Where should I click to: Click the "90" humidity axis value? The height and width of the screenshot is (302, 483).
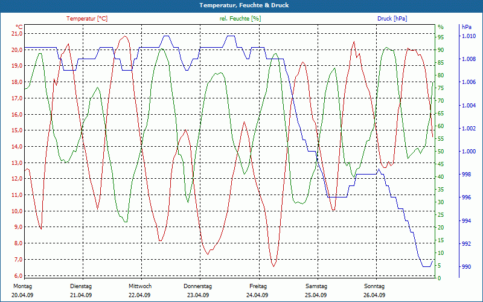click(441, 50)
